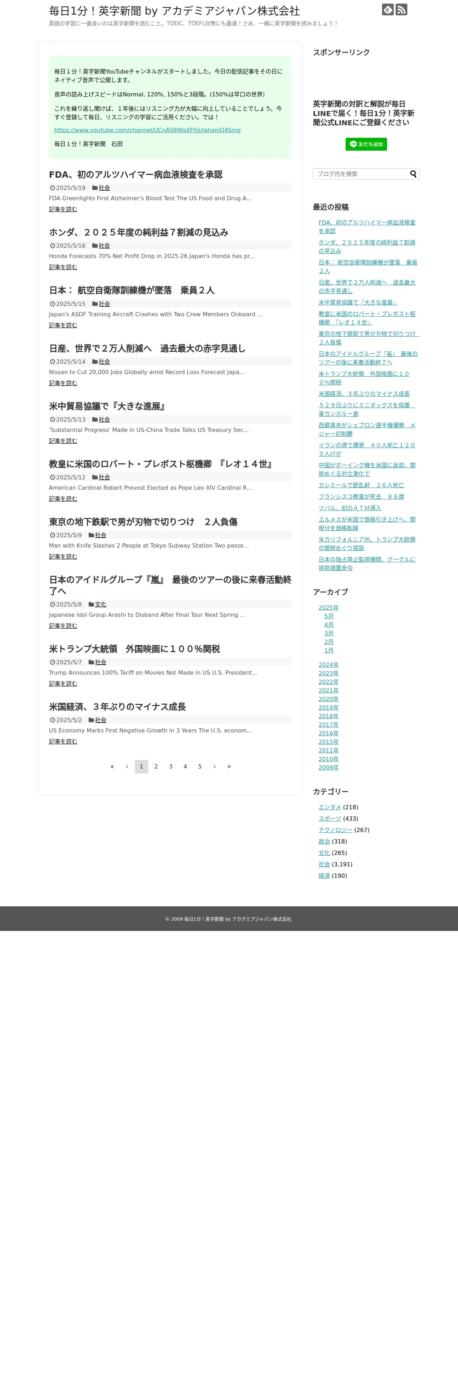Click 記事を読む under the Honda article

point(63,267)
